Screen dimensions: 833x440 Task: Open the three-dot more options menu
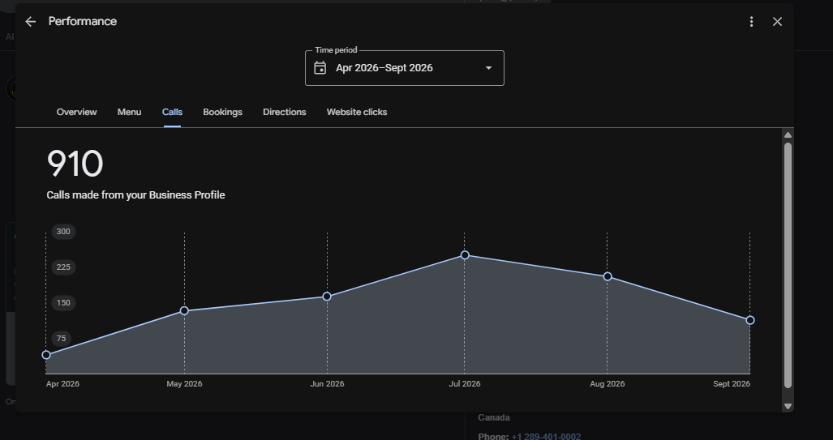click(x=751, y=22)
